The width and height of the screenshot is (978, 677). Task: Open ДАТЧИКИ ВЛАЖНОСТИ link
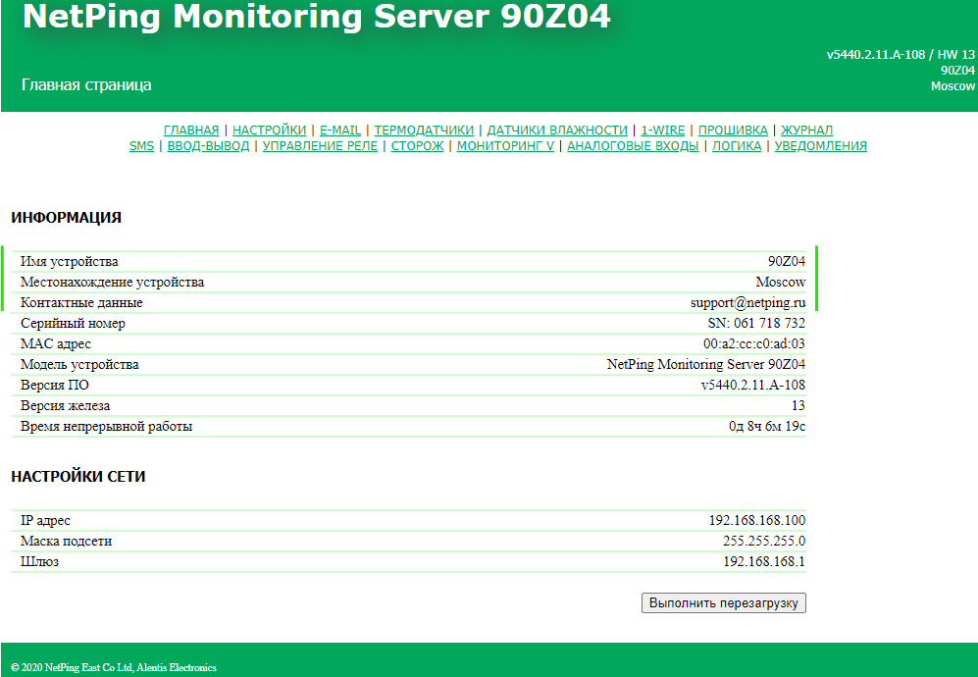click(x=557, y=130)
